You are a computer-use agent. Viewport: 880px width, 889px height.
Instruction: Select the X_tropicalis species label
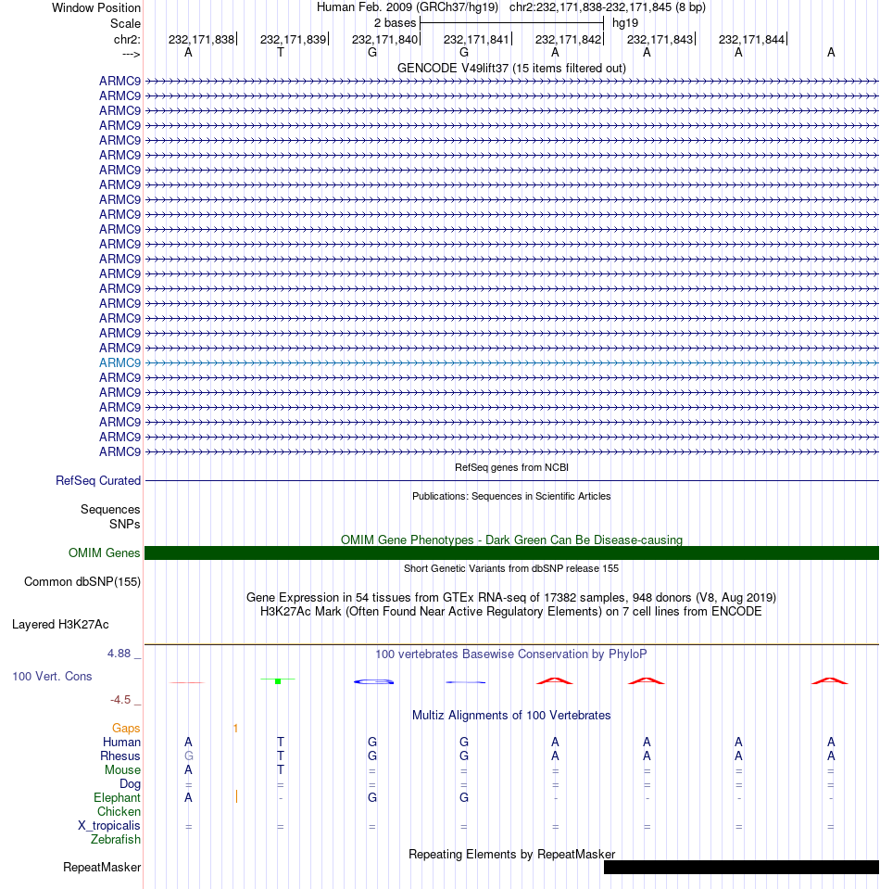[x=108, y=825]
